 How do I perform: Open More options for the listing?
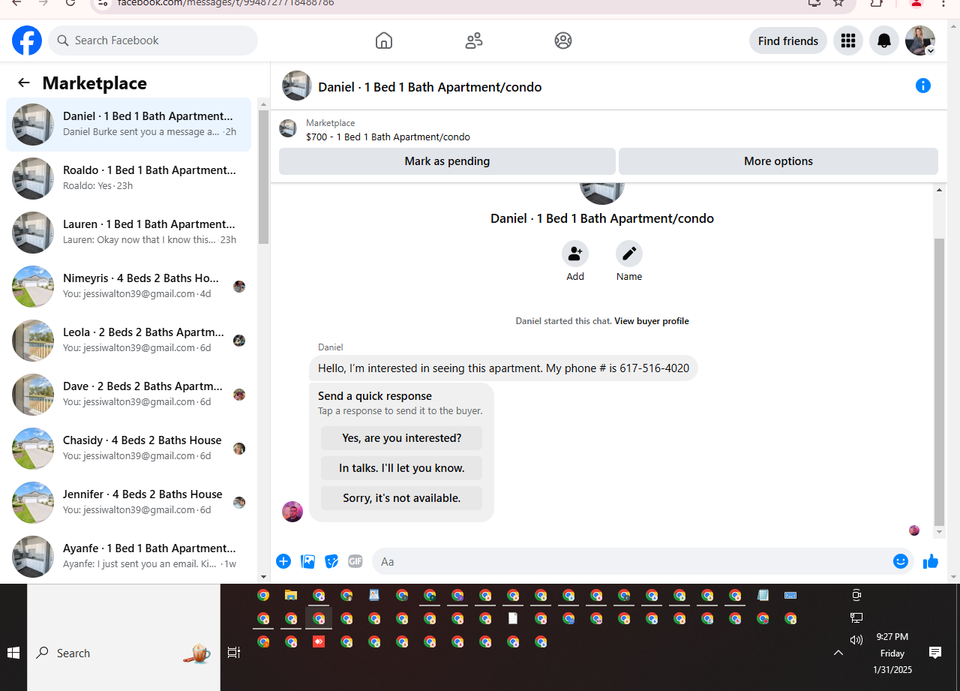click(778, 161)
